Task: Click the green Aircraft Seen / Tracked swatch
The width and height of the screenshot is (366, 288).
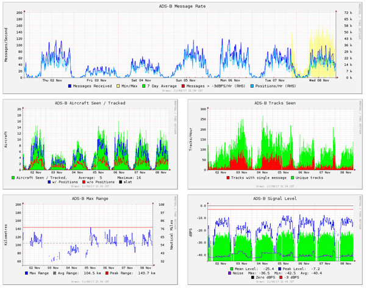Action: [x=13, y=178]
